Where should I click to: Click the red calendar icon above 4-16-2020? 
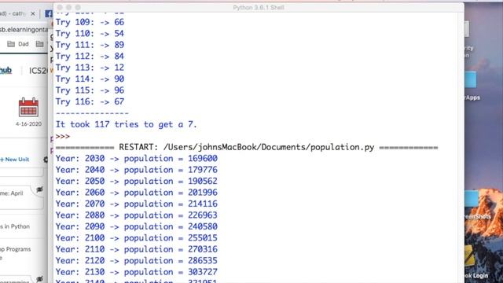pyautogui.click(x=28, y=107)
